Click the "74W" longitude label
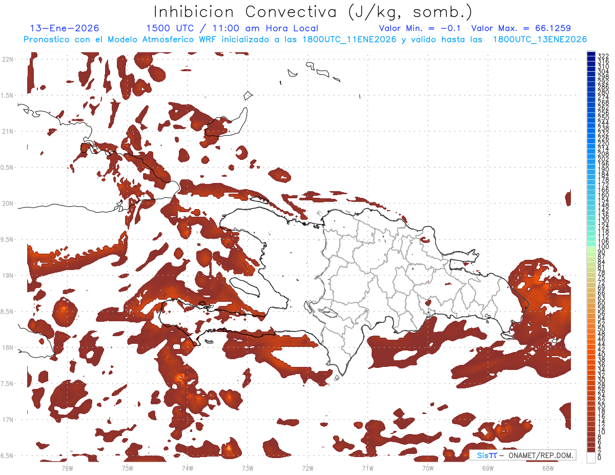 coord(188,468)
